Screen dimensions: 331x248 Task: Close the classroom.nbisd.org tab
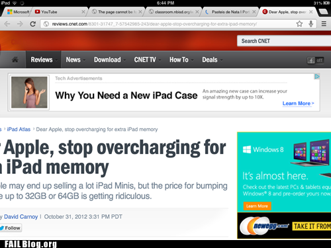click(x=197, y=12)
